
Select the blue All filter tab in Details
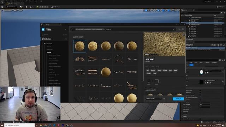[x=191, y=65]
